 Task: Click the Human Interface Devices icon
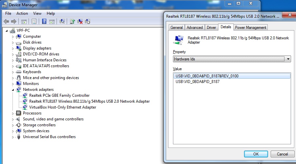[19, 60]
